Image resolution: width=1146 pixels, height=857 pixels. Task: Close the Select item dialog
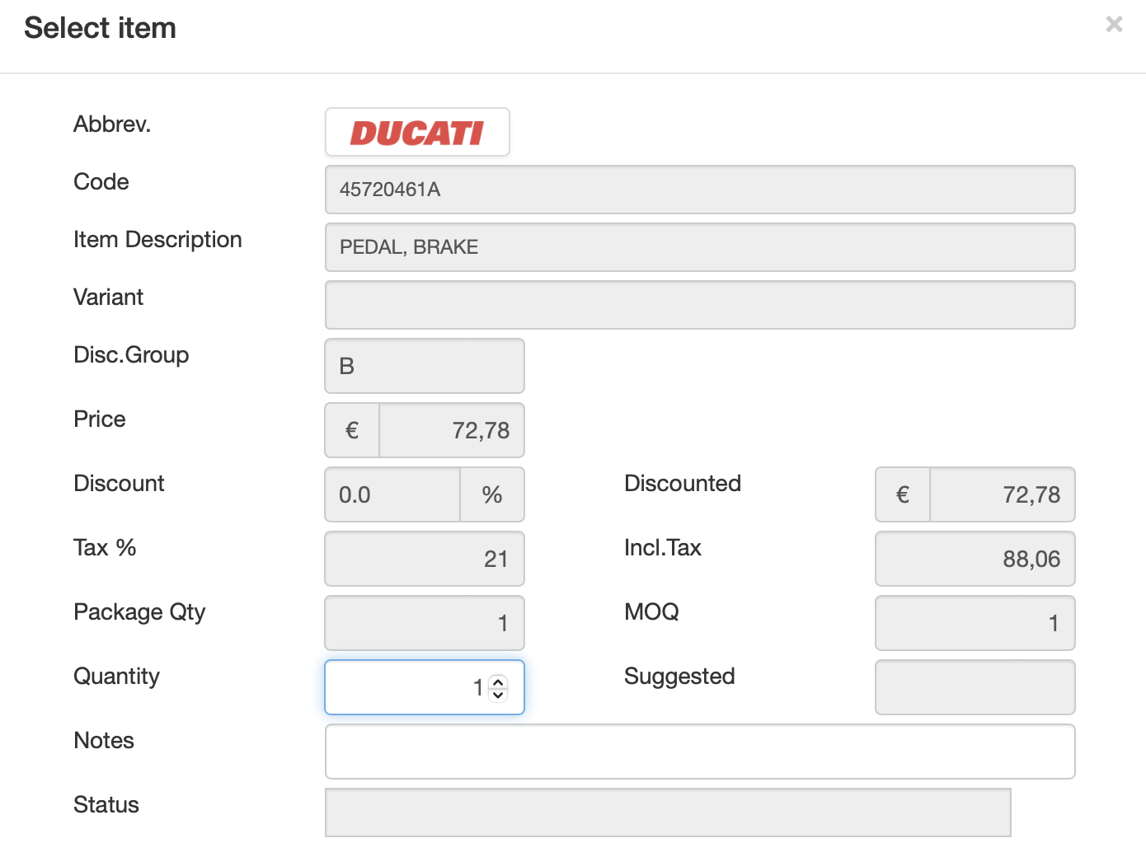[x=1114, y=25]
